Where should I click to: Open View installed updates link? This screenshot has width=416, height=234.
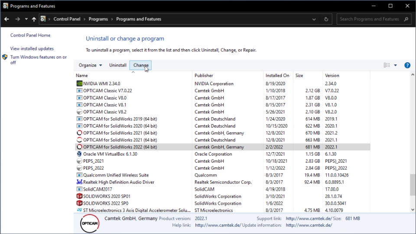[x=32, y=48]
